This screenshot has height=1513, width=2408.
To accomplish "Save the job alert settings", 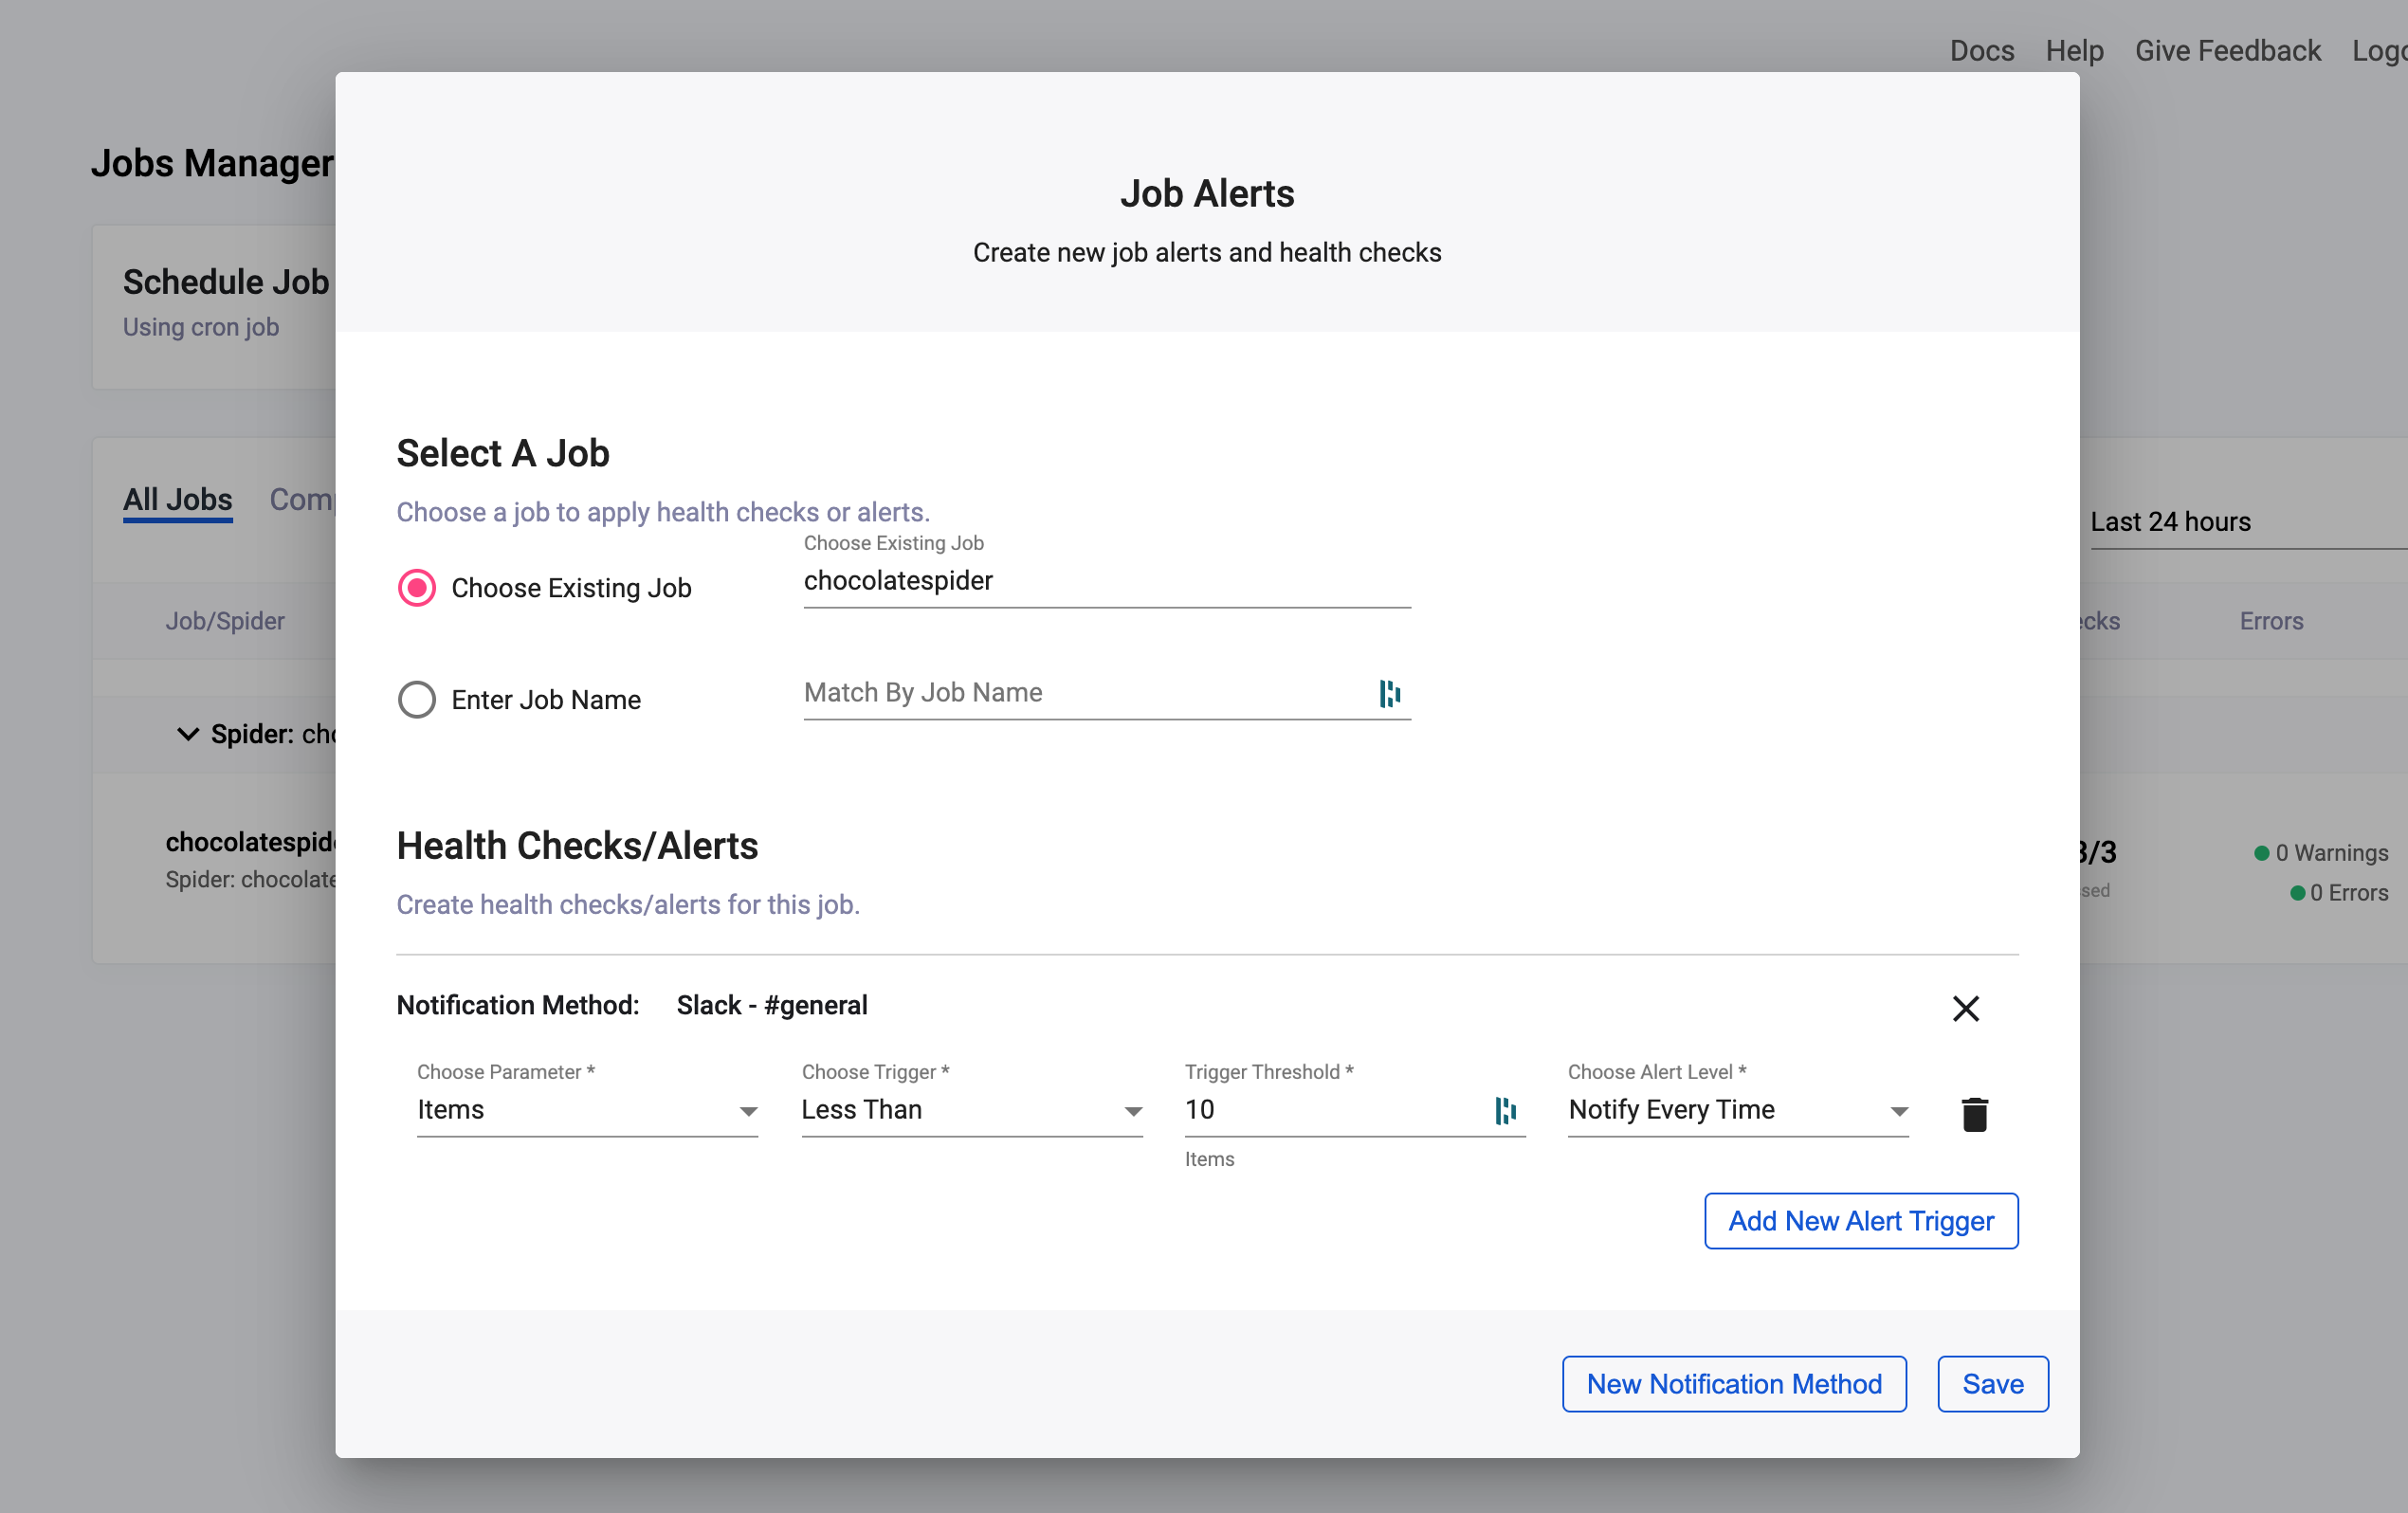I will pyautogui.click(x=1992, y=1384).
